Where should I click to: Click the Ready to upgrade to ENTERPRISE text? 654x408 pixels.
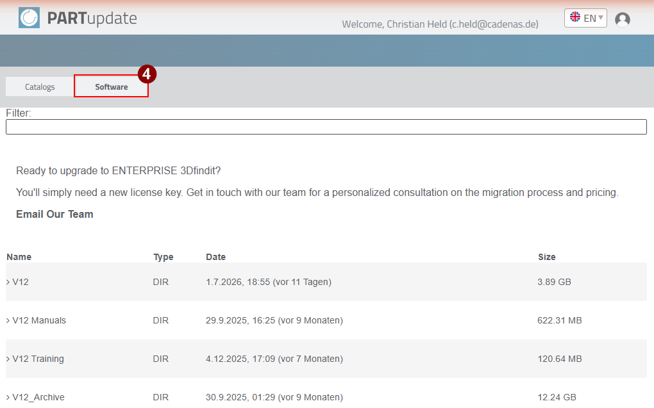[119, 171]
